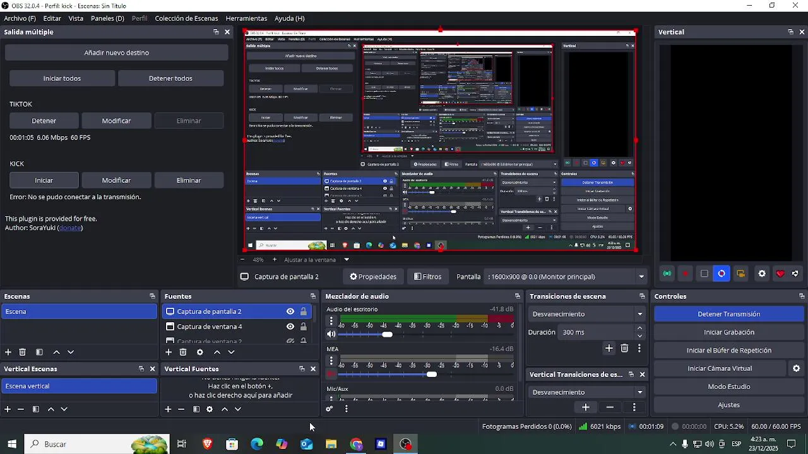Move source down in Fuentes panel
This screenshot has width=808, height=454.
231,352
